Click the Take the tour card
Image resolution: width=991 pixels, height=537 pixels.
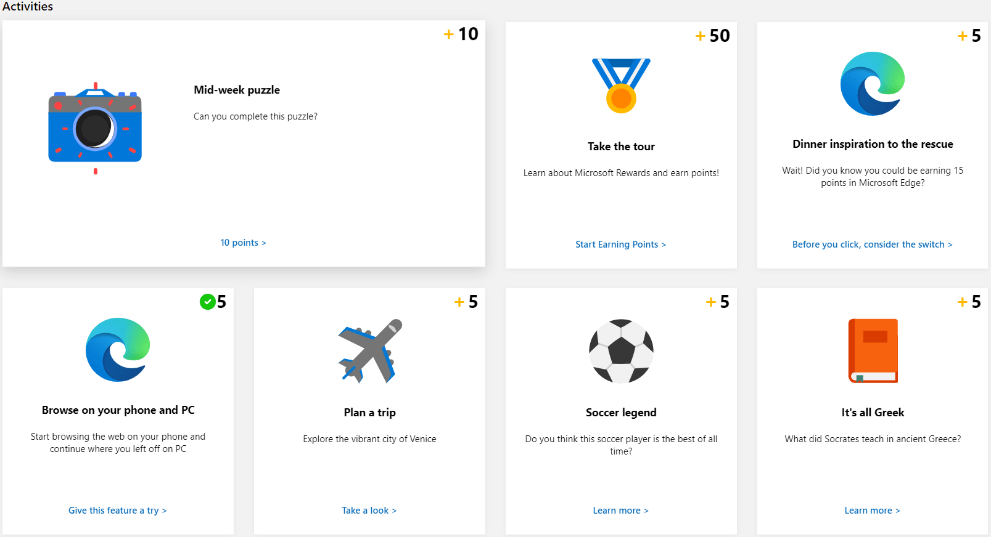click(620, 145)
